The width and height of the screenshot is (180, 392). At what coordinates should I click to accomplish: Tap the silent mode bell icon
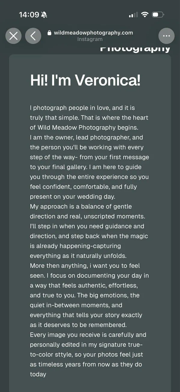tap(44, 14)
